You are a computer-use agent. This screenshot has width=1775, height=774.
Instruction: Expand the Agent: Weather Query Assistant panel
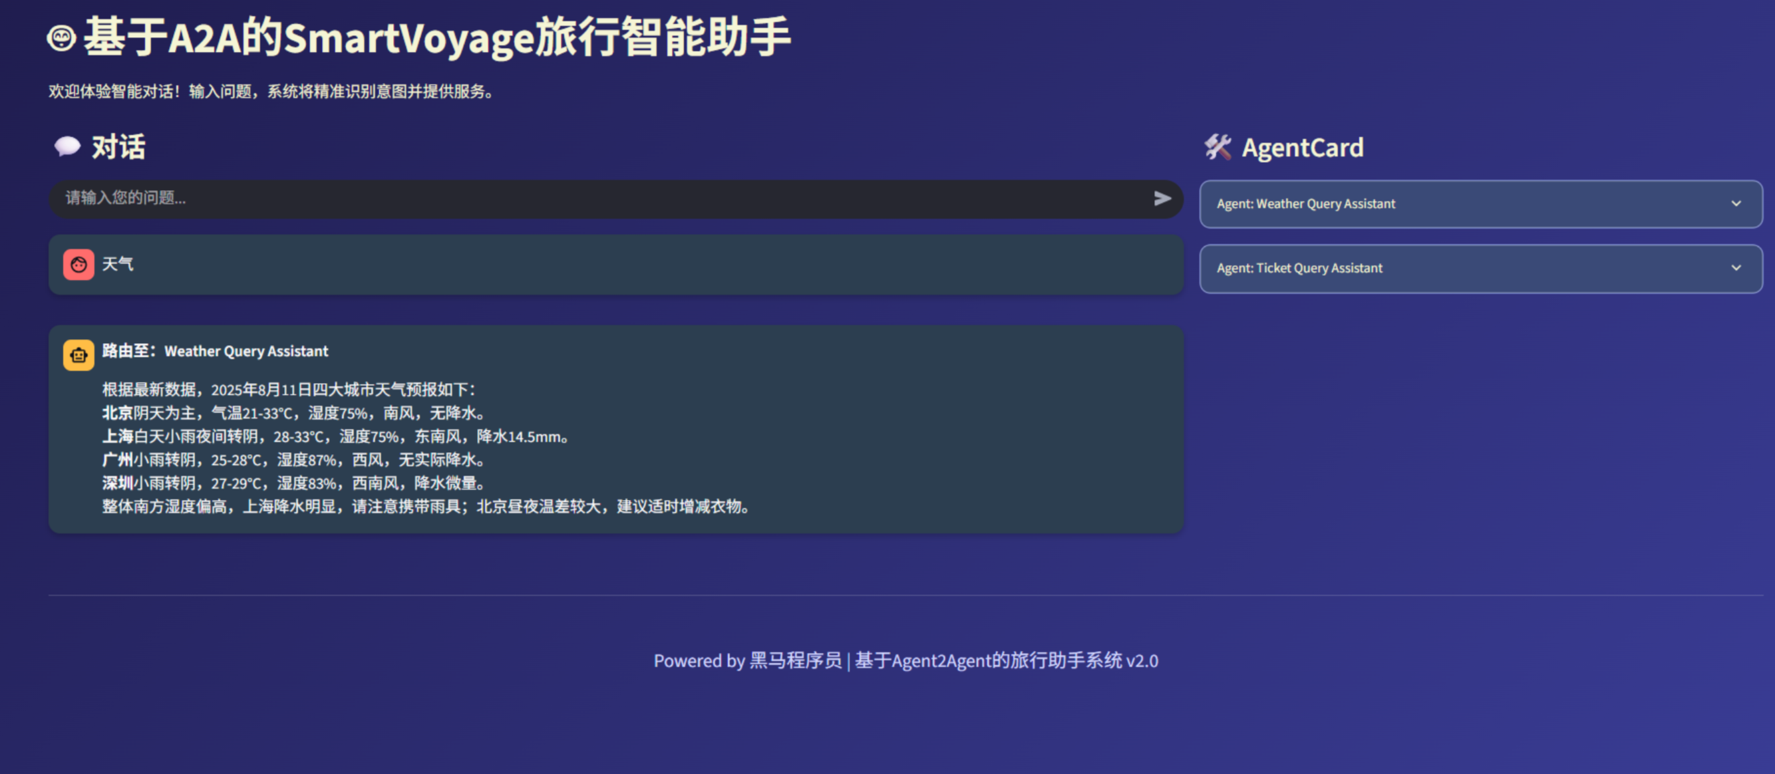[x=1306, y=204]
